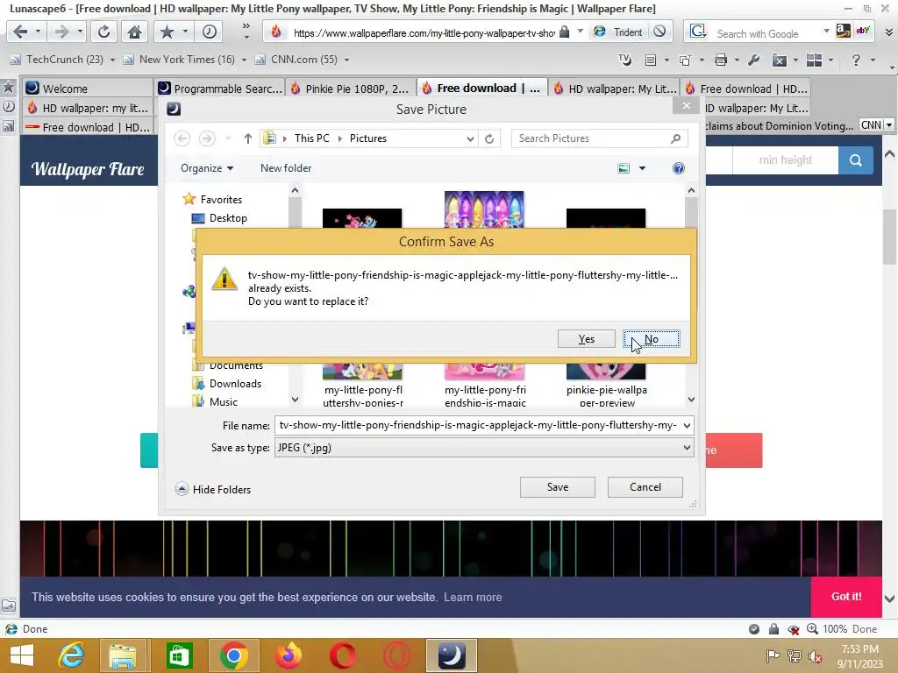This screenshot has width=898, height=673.
Task: Open the Favorites star toolbar icon
Action: 167,32
